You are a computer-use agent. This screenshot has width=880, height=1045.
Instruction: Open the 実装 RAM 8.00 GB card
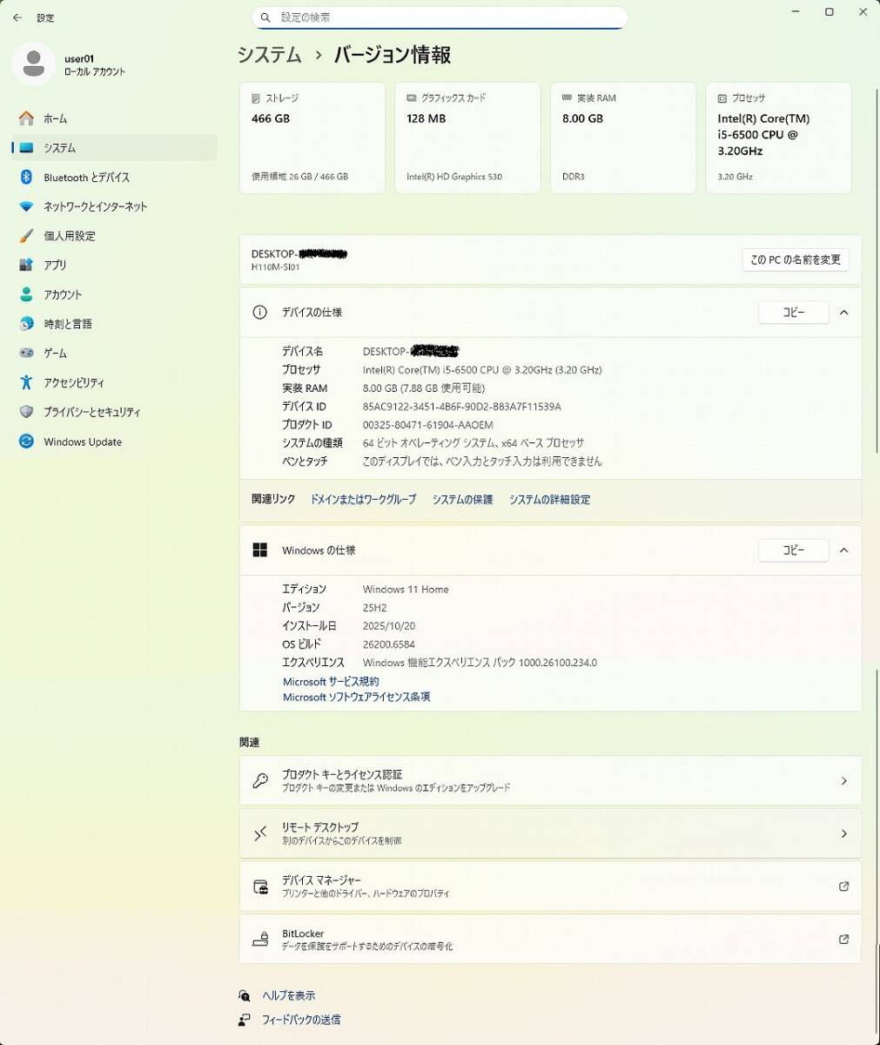tap(623, 138)
